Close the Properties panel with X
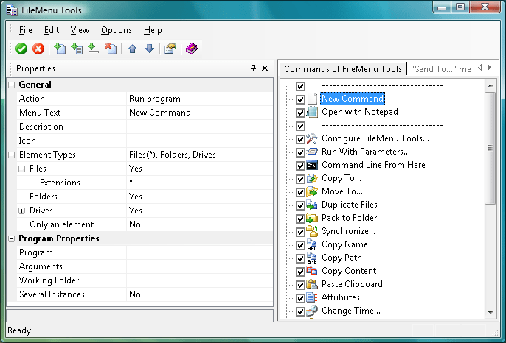The width and height of the screenshot is (506, 343). coord(265,68)
